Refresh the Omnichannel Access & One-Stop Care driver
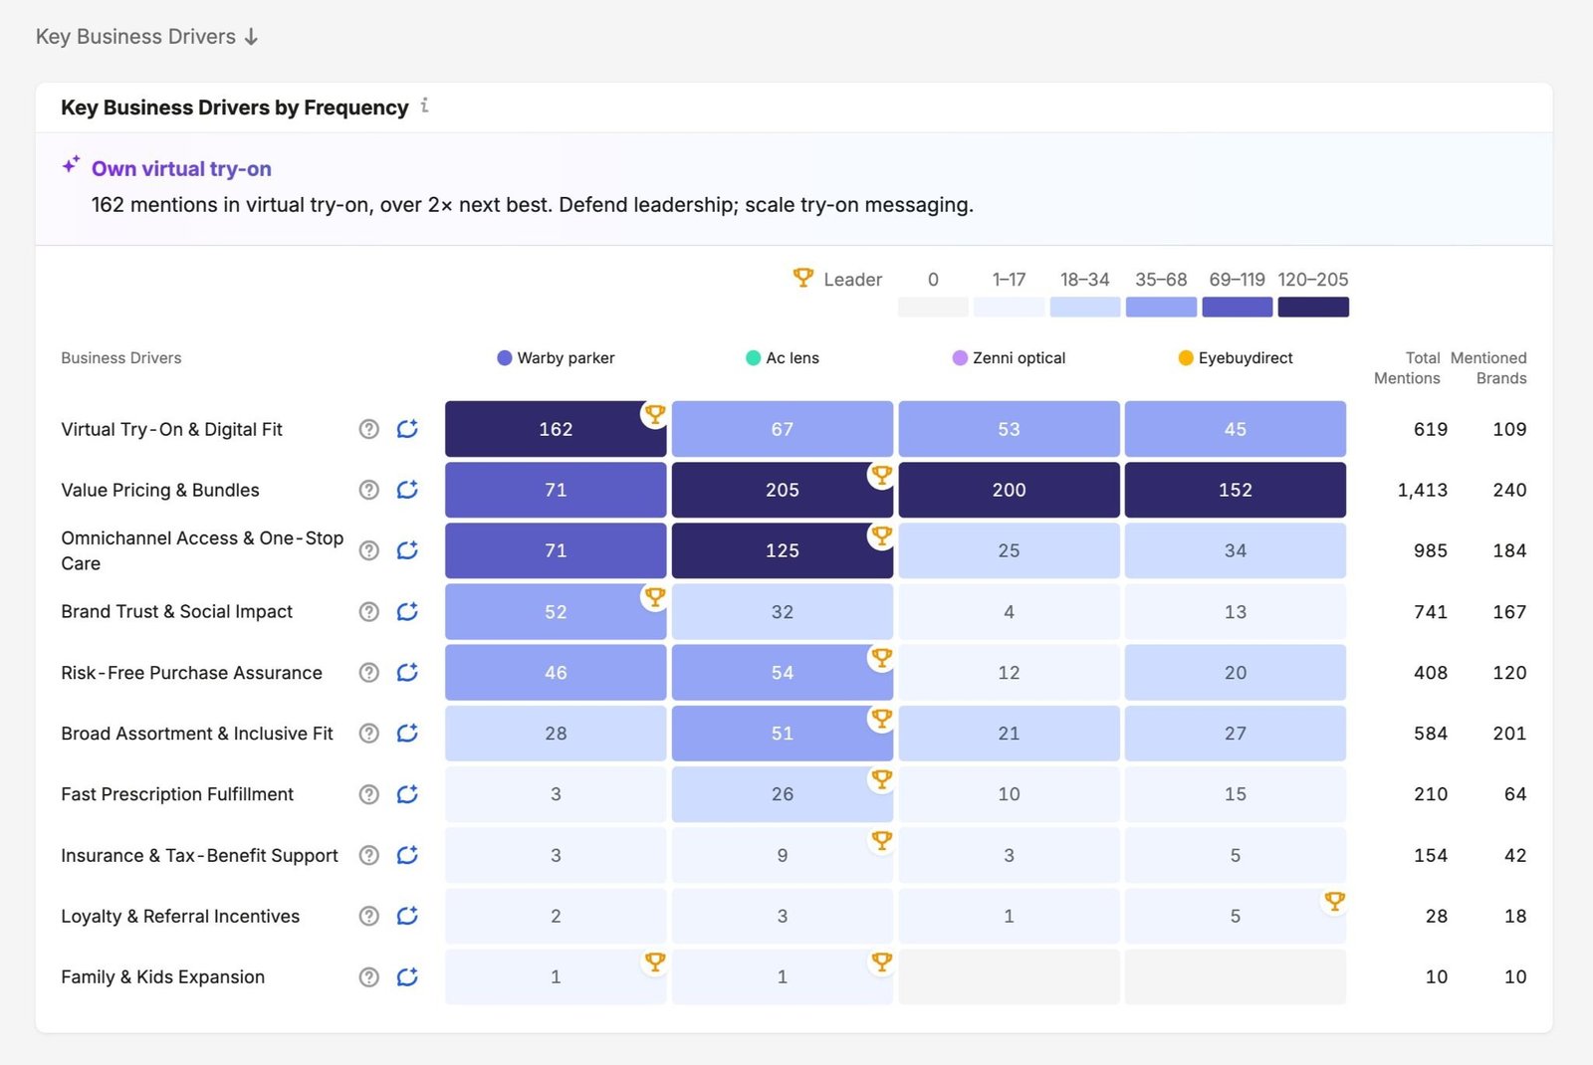 407,550
